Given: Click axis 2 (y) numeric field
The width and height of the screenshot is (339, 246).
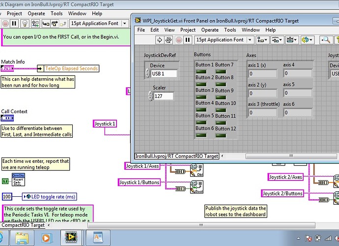Looking at the screenshot, I should click(262, 93).
